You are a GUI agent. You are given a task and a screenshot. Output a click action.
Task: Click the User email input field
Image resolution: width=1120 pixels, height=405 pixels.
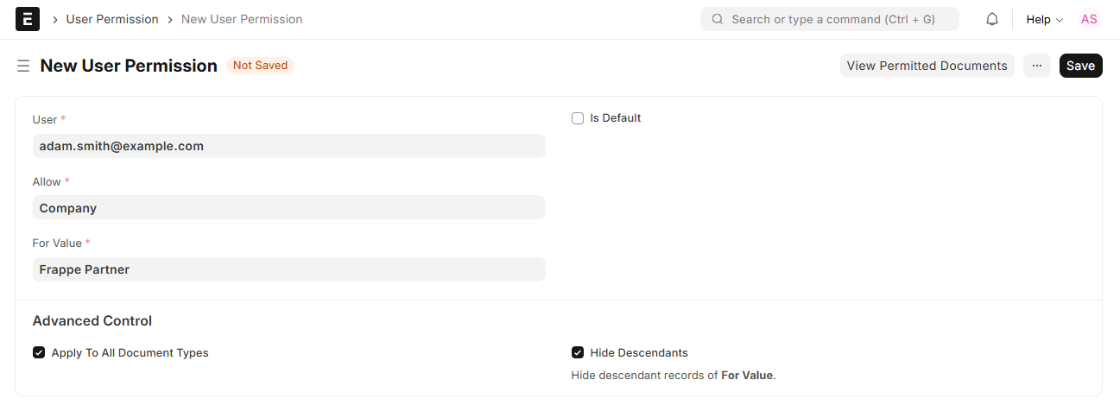click(288, 146)
